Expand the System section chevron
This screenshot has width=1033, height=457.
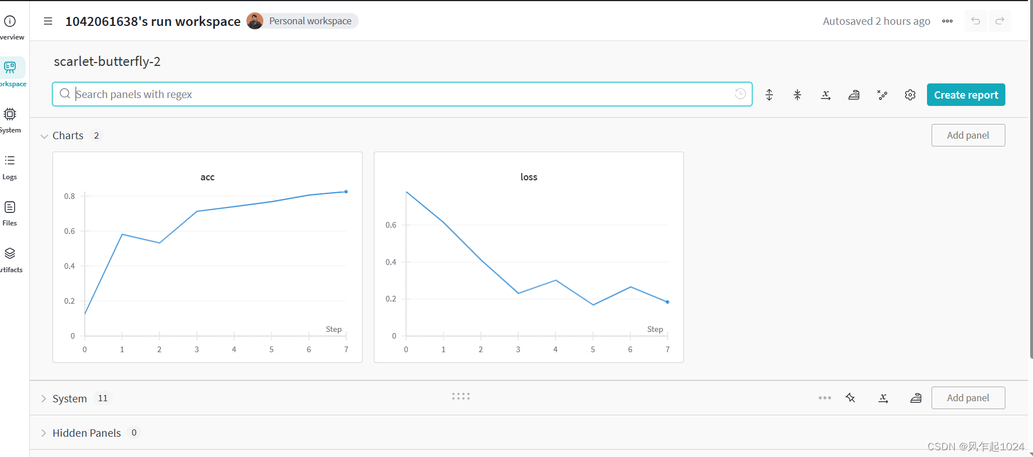point(43,398)
